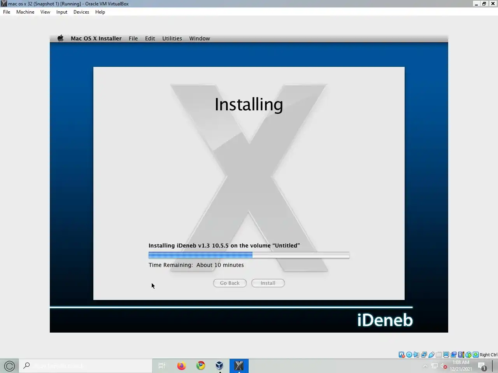This screenshot has height=373, width=498.
Task: Show hidden system tray icons
Action: [425, 366]
